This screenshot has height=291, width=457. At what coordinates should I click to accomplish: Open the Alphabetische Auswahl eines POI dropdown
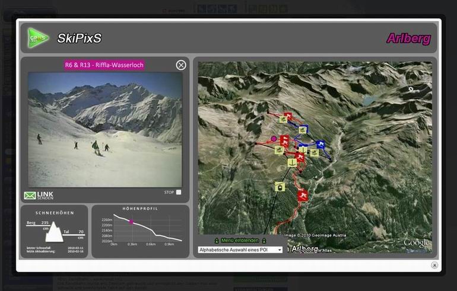pos(240,250)
